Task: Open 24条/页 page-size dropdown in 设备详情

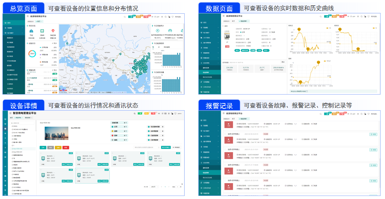Action: [154, 187]
